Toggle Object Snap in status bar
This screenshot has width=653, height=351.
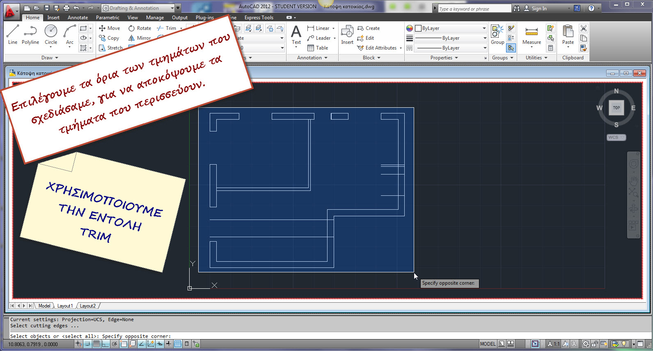coord(124,344)
